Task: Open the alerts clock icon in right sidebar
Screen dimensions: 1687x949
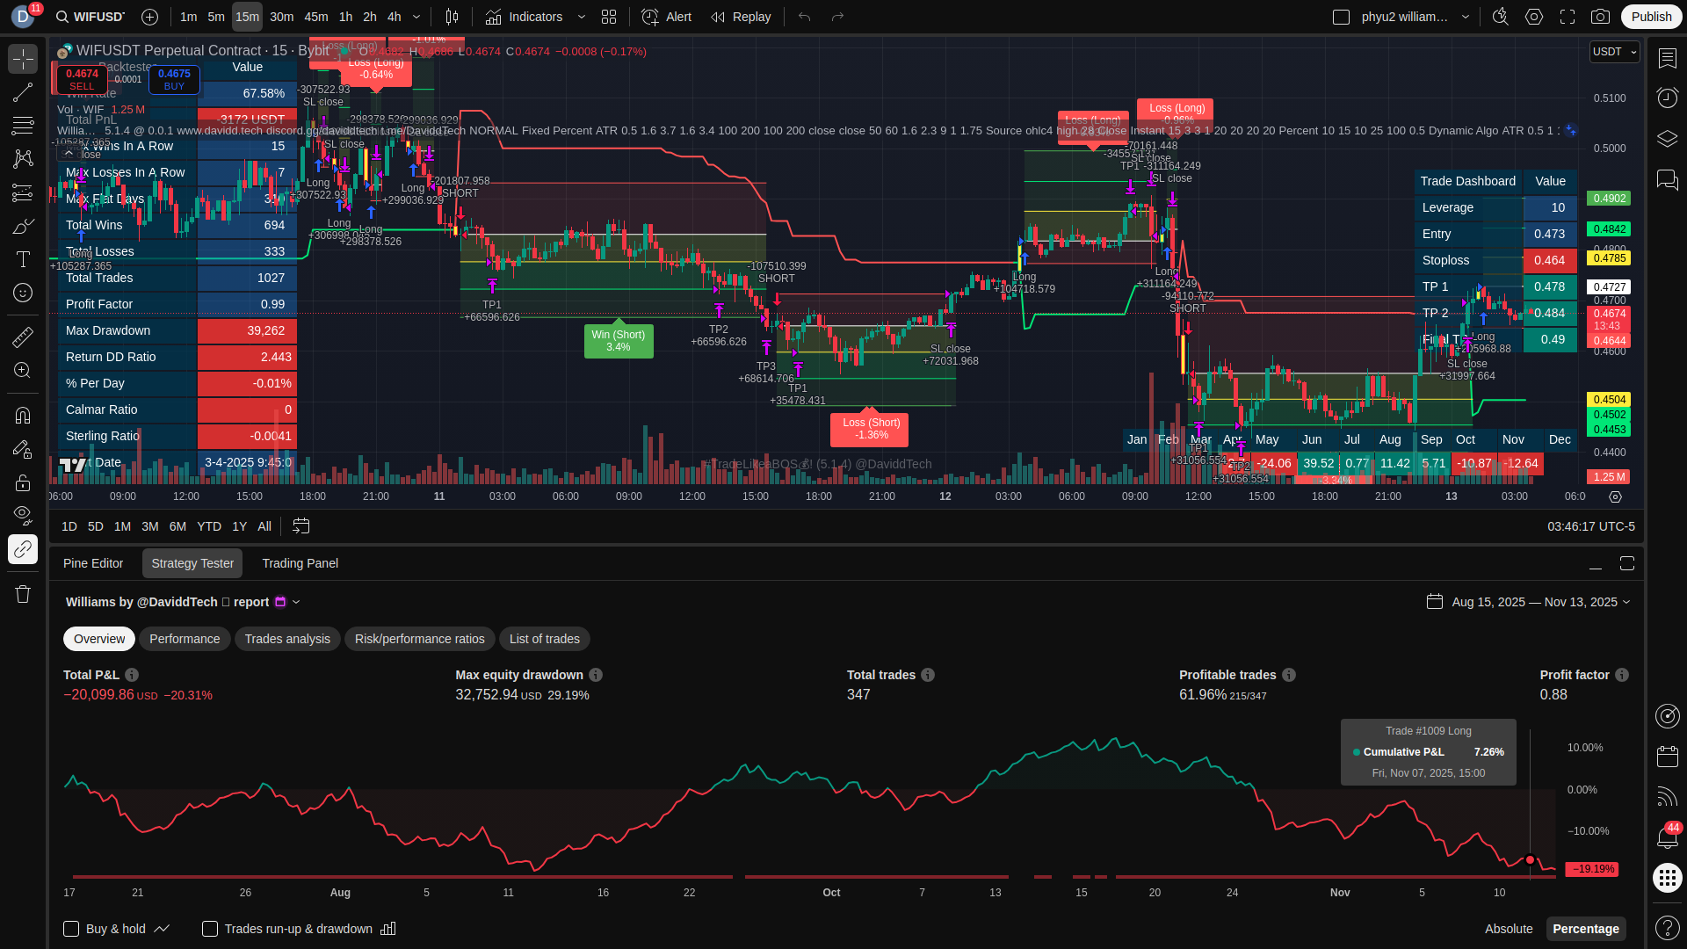Action: click(1667, 98)
